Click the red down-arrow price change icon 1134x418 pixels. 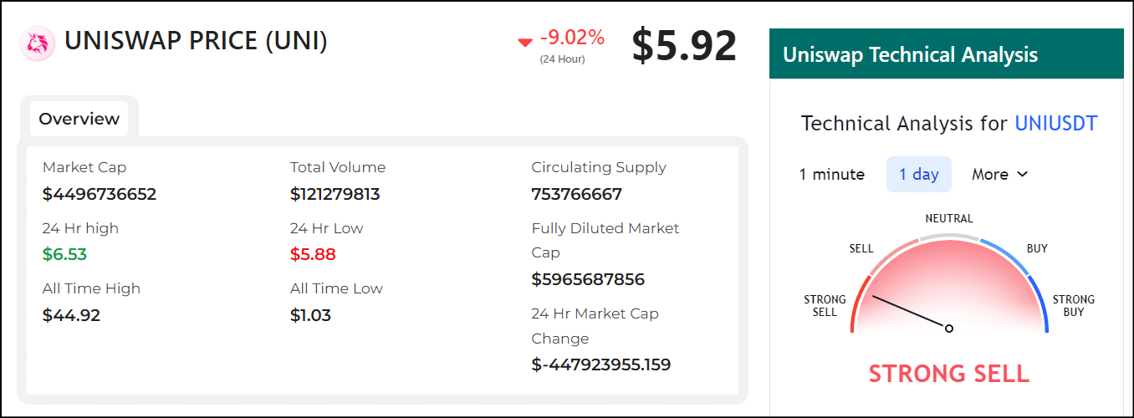(525, 42)
